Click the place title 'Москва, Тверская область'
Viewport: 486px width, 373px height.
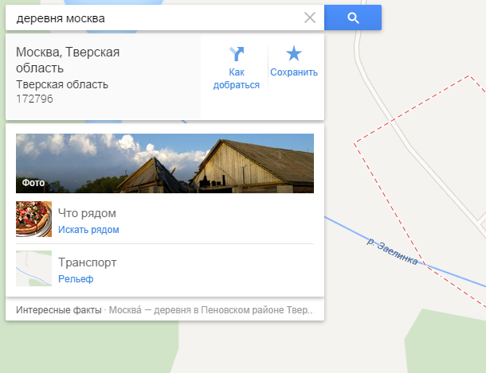68,60
